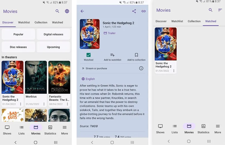Open Statistics in left screen bottom navigation
Image resolution: width=225 pixels, height=145 pixels.
tap(50, 130)
